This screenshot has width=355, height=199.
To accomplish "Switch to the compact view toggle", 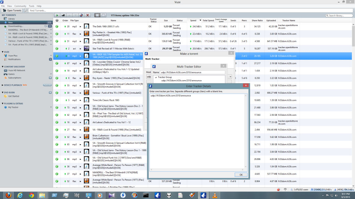I will tap(103, 15).
